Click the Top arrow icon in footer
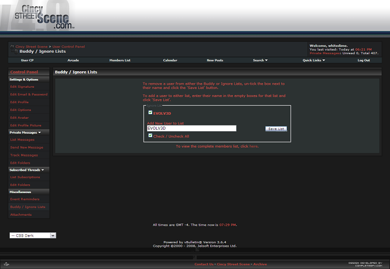 (x=6, y=264)
